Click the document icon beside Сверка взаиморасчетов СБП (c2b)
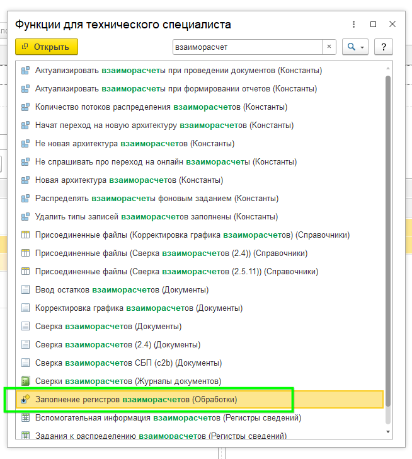 point(25,363)
